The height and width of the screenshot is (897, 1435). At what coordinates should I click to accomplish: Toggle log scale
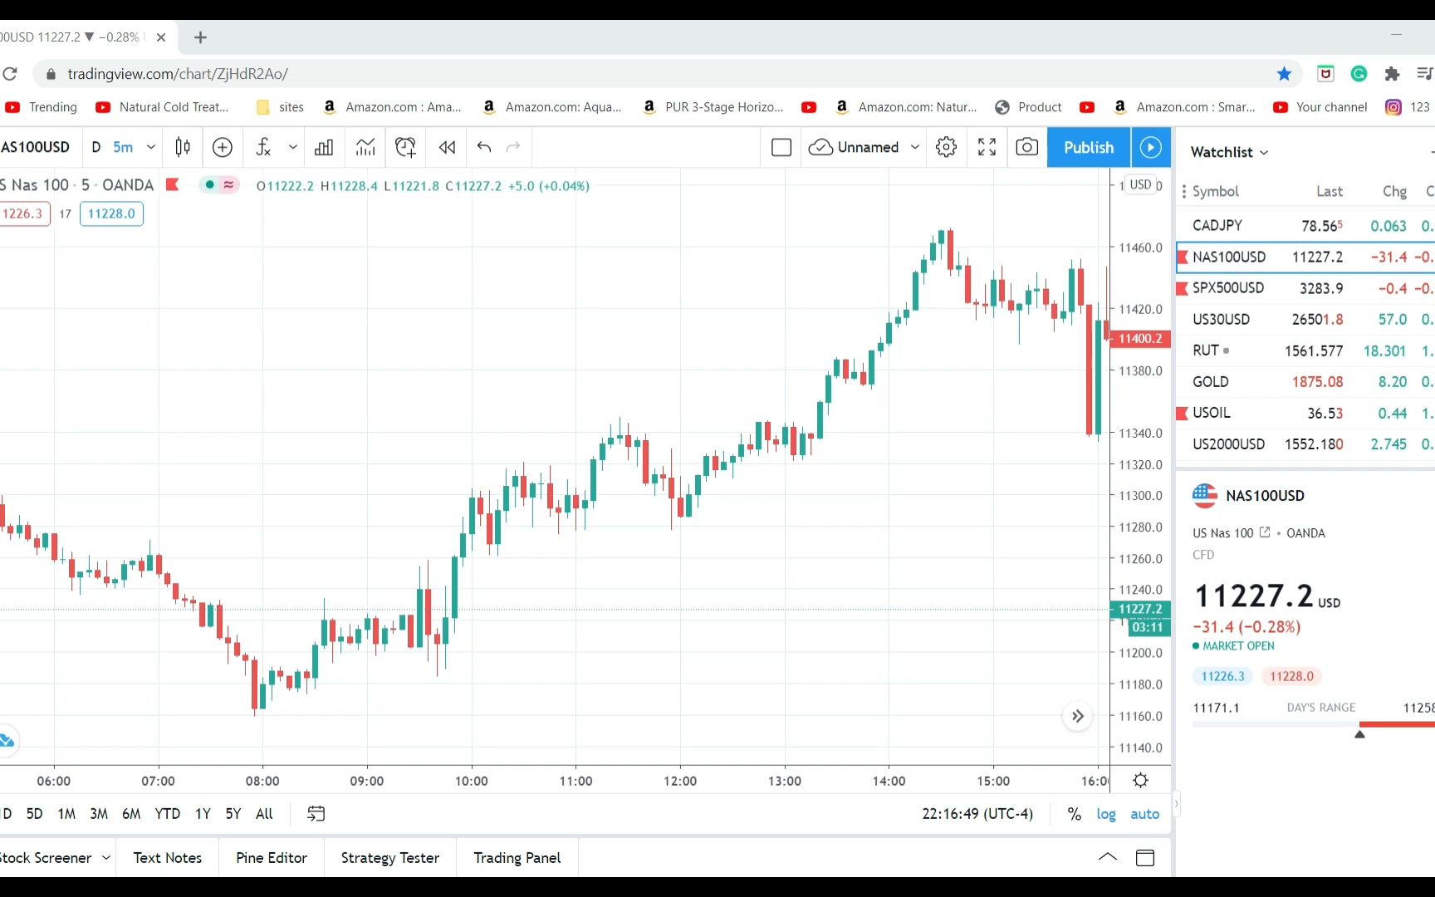[1105, 814]
